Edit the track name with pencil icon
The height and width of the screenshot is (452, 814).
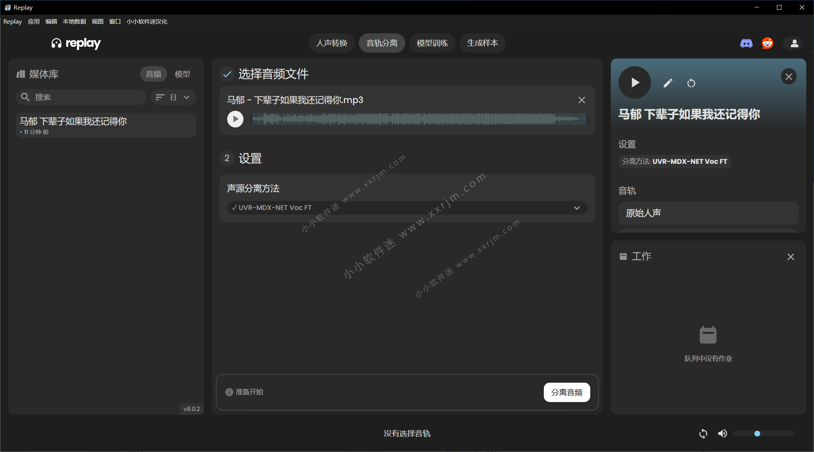click(668, 83)
